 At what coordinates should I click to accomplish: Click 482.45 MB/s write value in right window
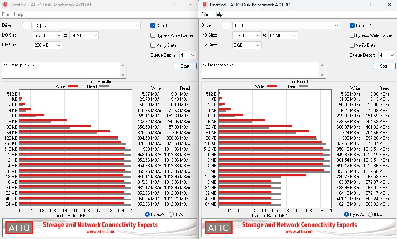pos(348,204)
